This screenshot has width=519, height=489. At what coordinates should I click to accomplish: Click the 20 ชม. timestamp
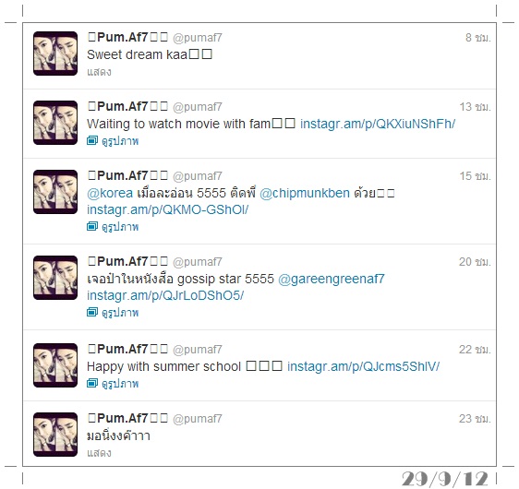pyautogui.click(x=475, y=262)
